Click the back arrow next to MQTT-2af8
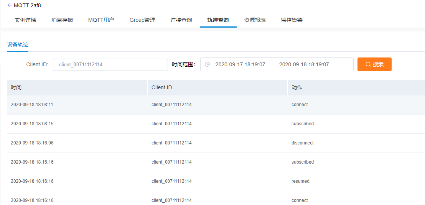The width and height of the screenshot is (425, 205). (9, 5)
